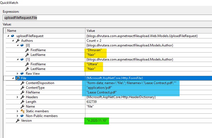Click the blue cube icon beside uploadFileRequest
Screen dimensions: 212x138
click(13, 36)
